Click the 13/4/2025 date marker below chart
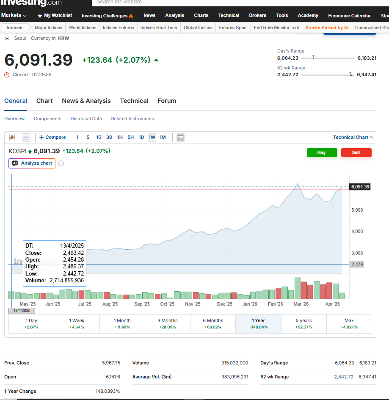 point(22,311)
